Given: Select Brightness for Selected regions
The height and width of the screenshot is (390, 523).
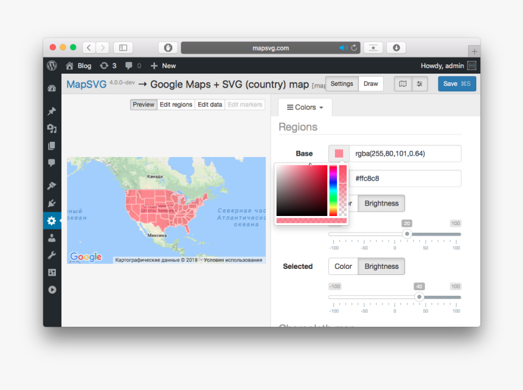Looking at the screenshot, I should (x=381, y=266).
